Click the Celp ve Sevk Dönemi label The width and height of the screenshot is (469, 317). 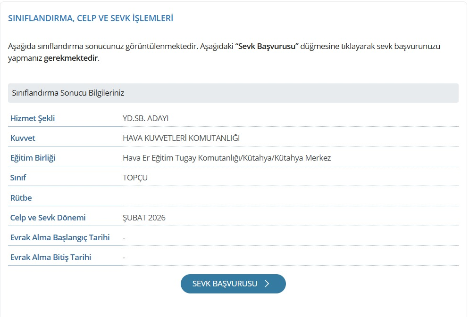pos(48,218)
